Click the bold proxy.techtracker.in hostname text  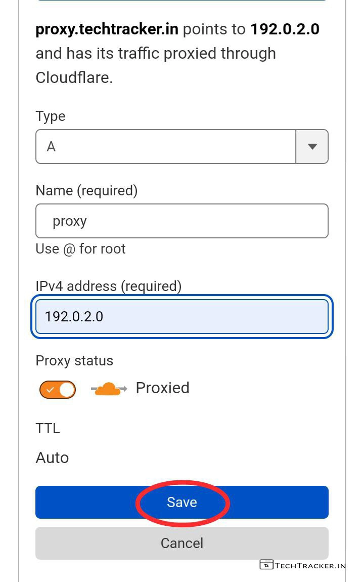107,29
